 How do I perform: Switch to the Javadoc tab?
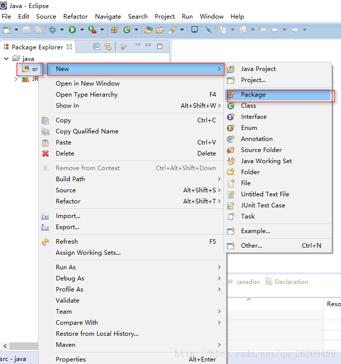pyautogui.click(x=244, y=282)
